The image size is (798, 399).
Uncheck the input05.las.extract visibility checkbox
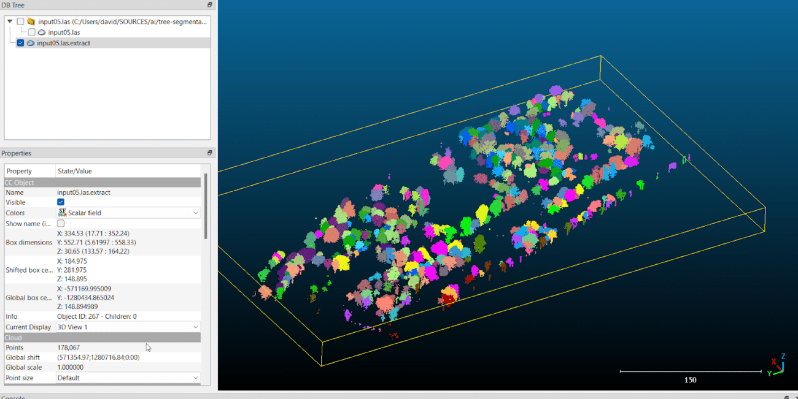tap(20, 43)
